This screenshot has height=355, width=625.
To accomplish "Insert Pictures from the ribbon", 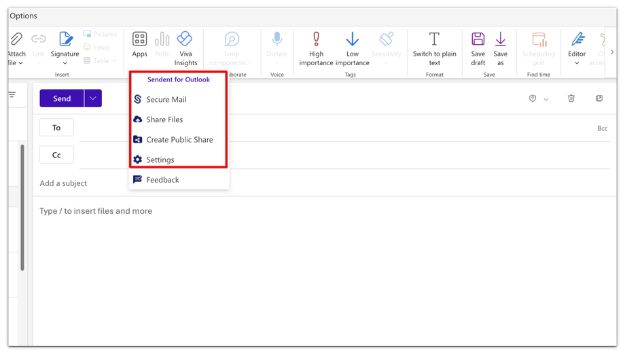I will [100, 34].
